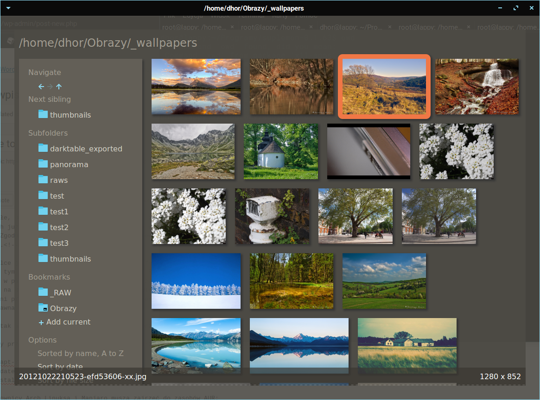Select the farmhouse in wheat field thumbnail

coord(407,346)
